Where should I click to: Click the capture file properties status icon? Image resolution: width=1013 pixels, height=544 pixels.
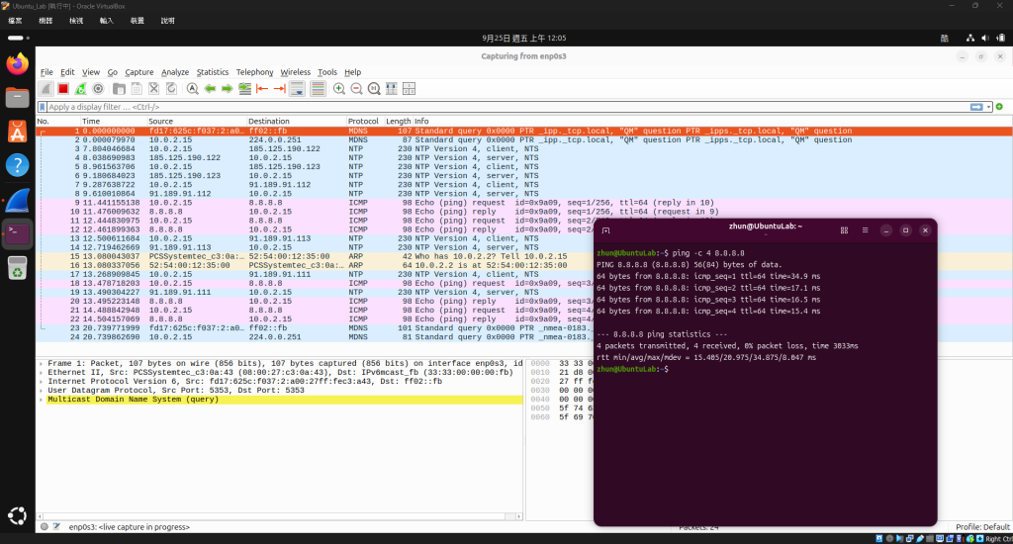(x=56, y=527)
